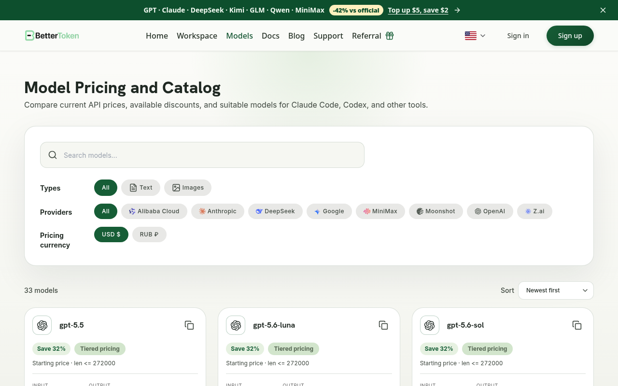Filter model types by Text
The width and height of the screenshot is (618, 386).
140,188
